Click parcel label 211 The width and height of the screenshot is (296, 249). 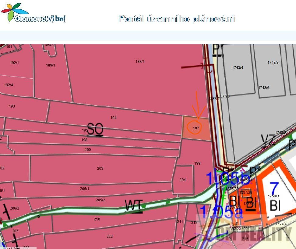coord(180,222)
